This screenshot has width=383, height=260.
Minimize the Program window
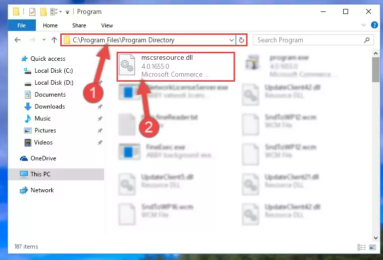[x=323, y=11]
